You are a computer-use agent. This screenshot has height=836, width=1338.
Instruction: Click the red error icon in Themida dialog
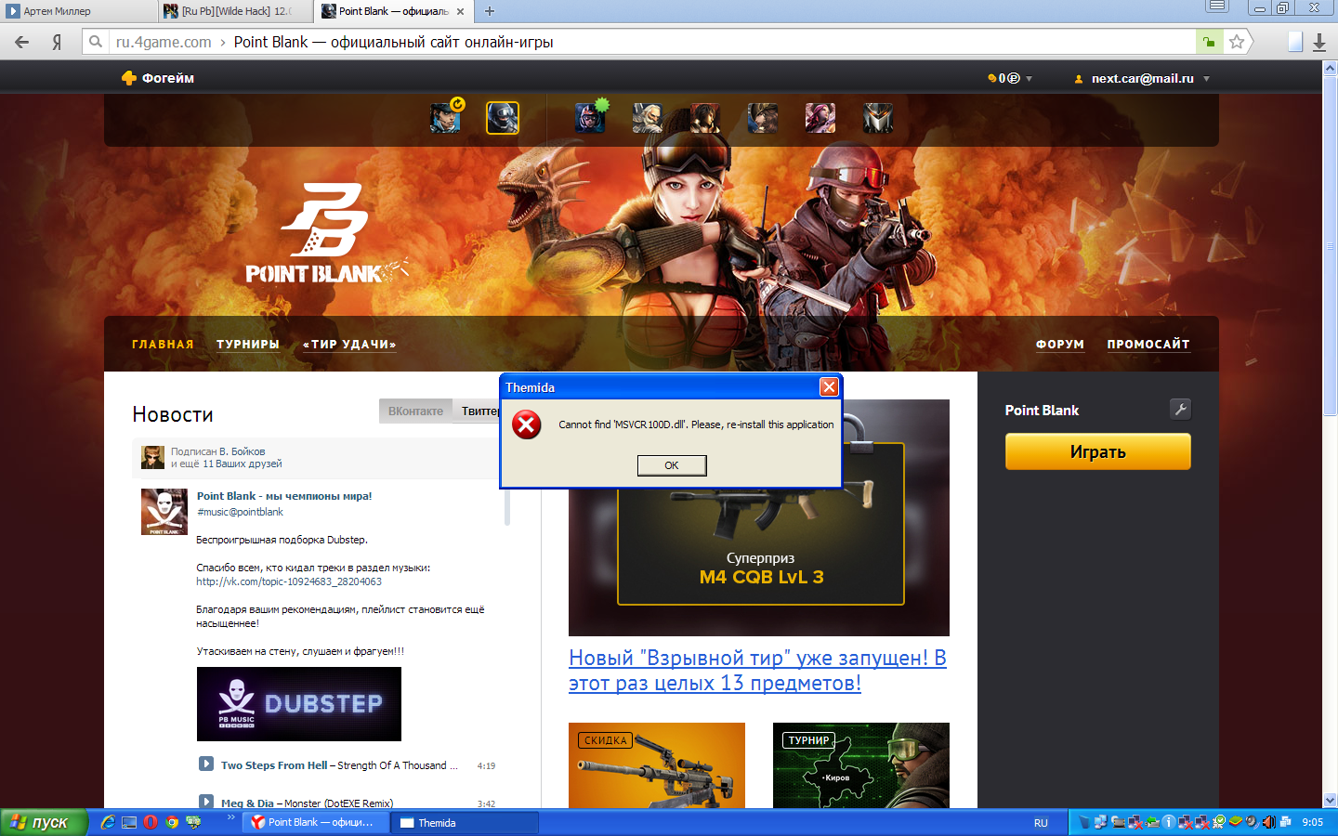[527, 425]
